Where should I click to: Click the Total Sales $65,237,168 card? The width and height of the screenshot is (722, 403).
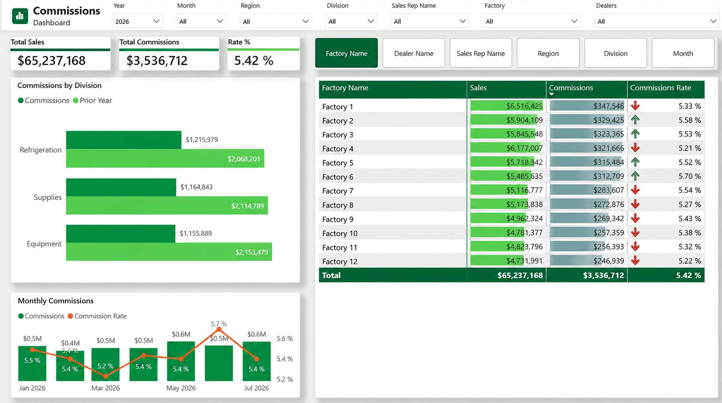click(x=60, y=54)
